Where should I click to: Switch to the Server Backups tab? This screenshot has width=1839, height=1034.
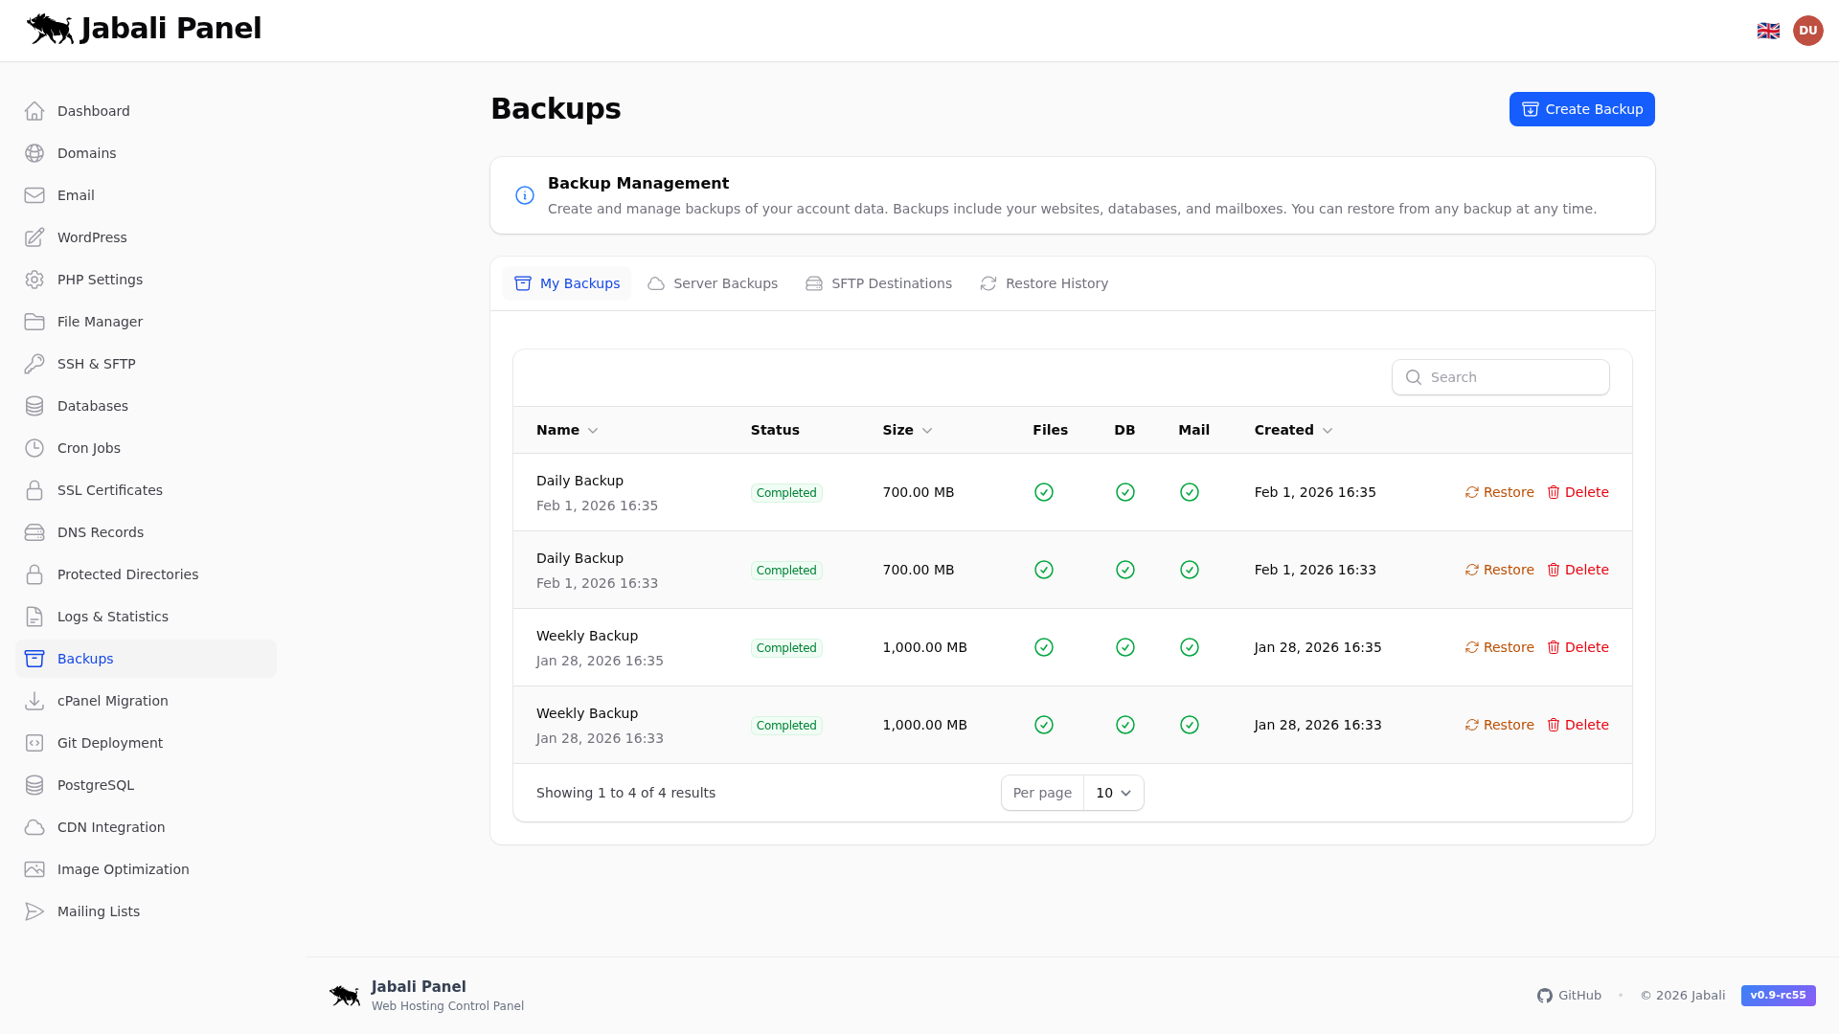click(x=713, y=283)
